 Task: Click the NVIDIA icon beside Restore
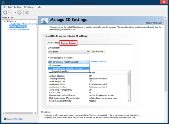coord(94,52)
